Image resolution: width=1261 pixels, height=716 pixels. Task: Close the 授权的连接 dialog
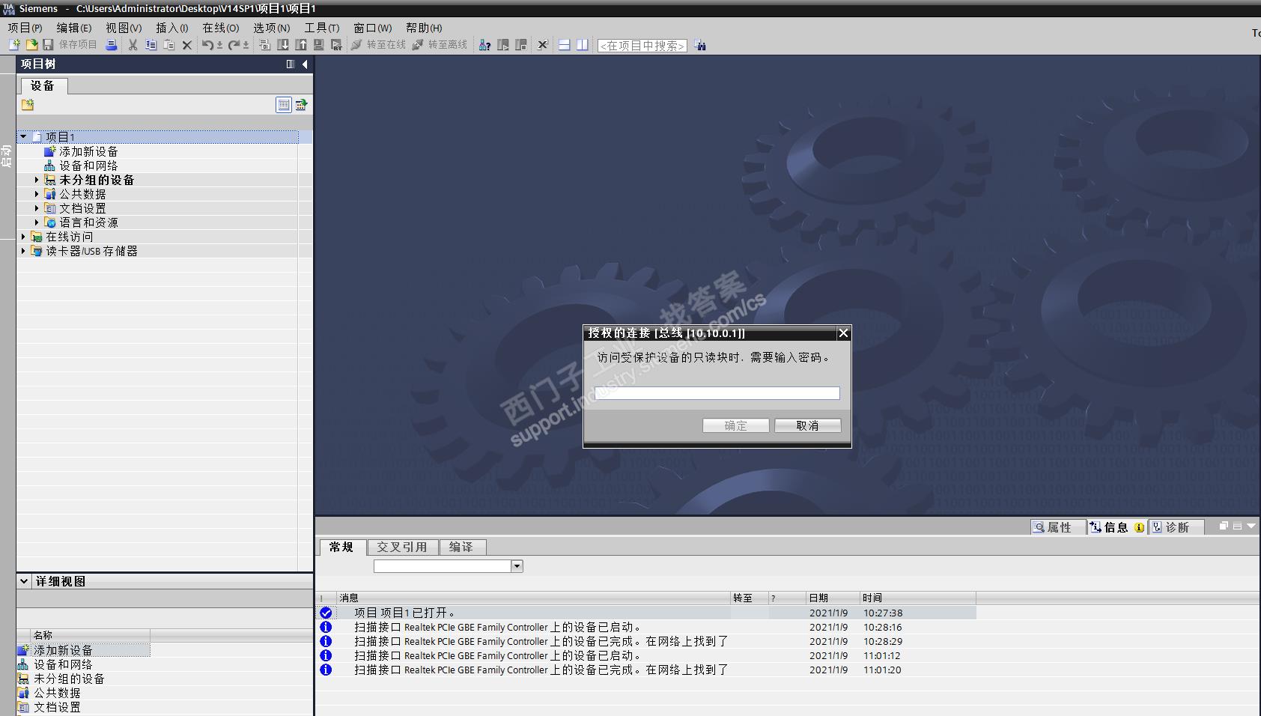coord(843,333)
